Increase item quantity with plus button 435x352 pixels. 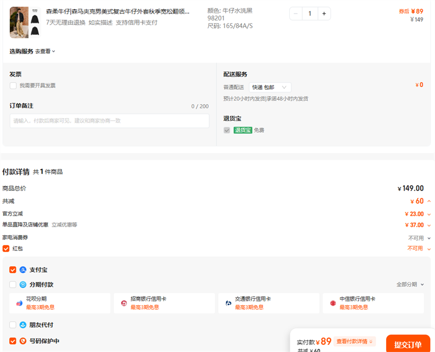coord(324,14)
